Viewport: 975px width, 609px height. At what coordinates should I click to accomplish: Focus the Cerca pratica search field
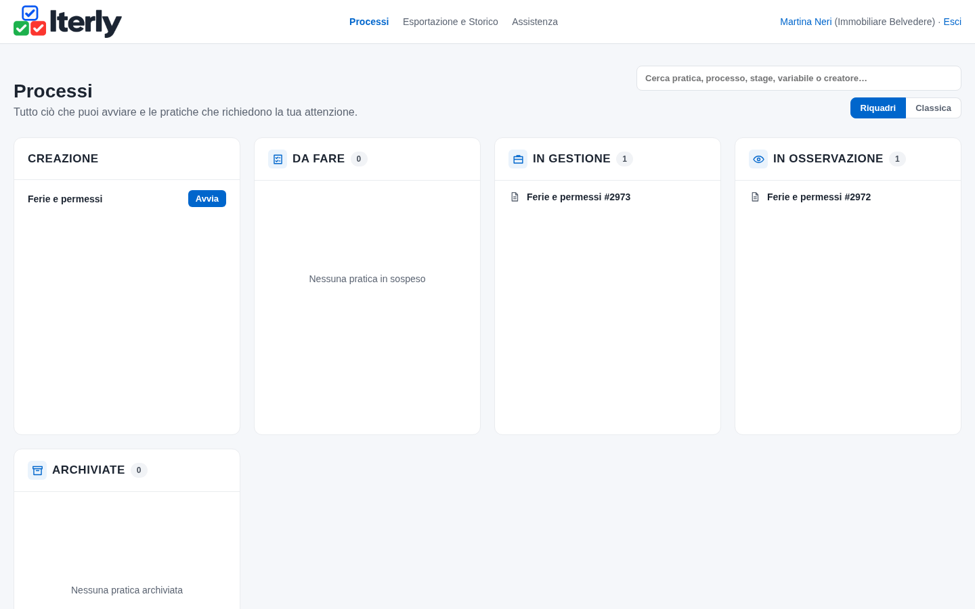799,78
